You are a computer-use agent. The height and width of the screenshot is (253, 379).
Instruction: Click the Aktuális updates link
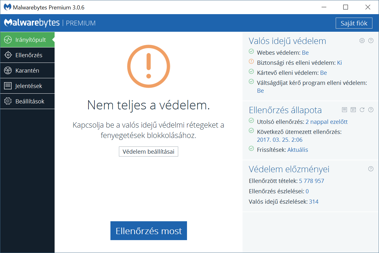[x=298, y=150]
